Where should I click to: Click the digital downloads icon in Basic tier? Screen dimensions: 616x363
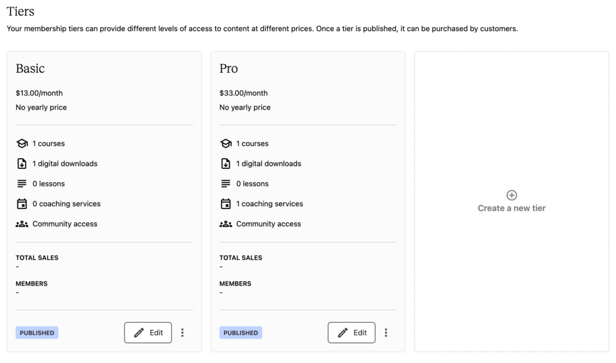(x=22, y=163)
